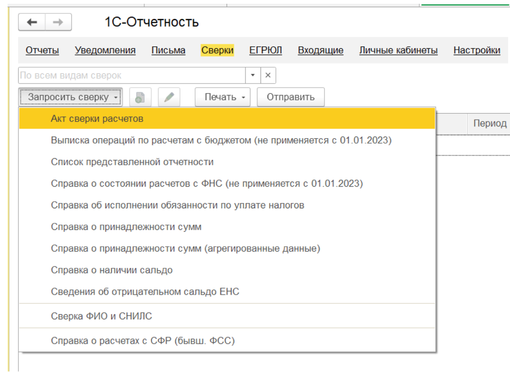Open the Печать dropdown button
This screenshot has width=510, height=372.
tap(224, 97)
